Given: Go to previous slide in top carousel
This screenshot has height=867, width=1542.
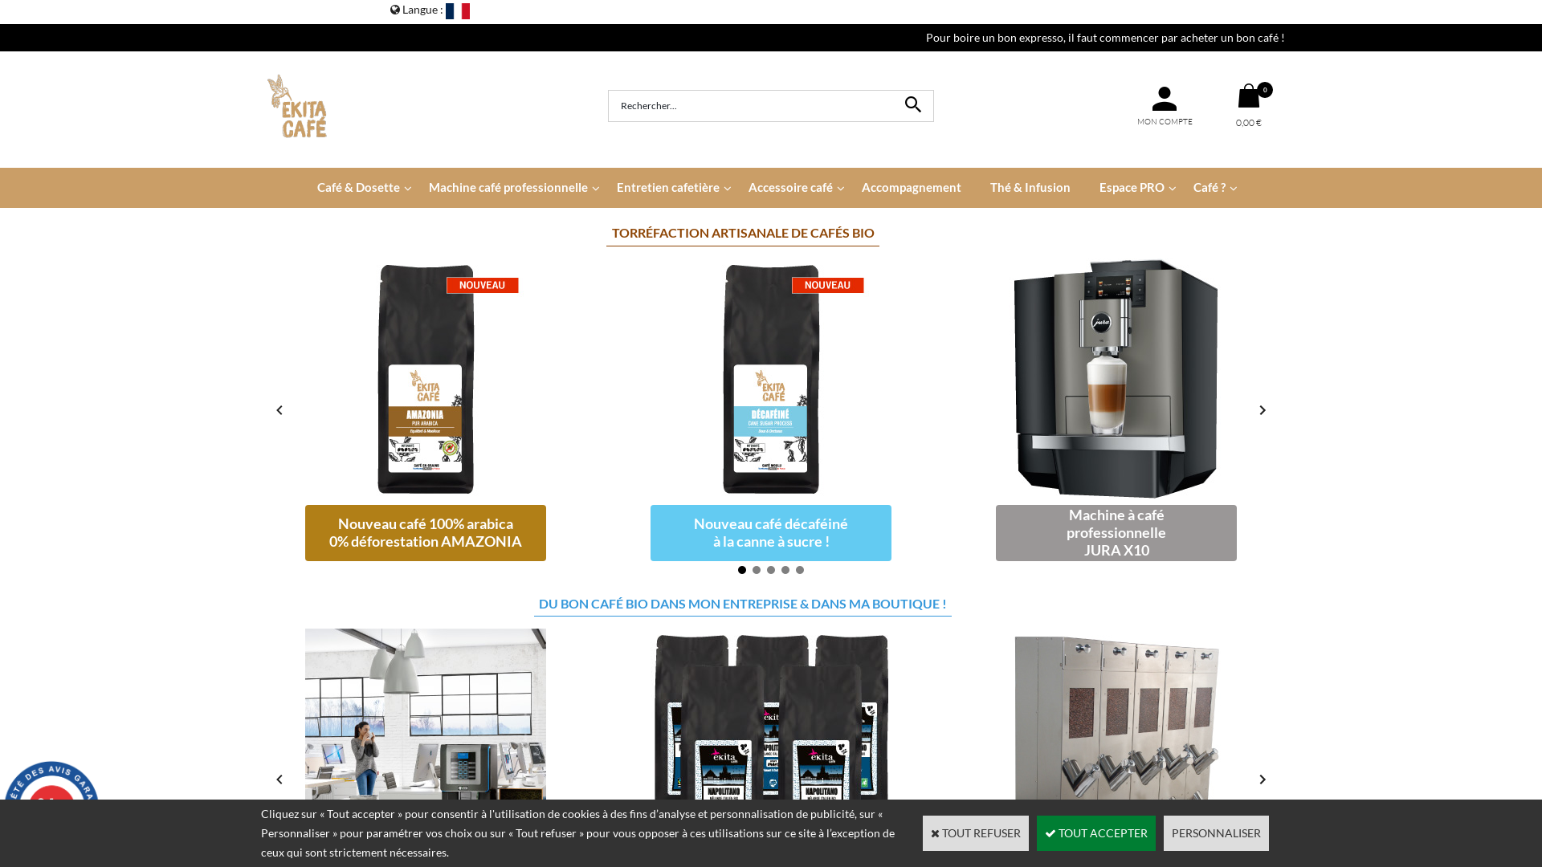Looking at the screenshot, I should [279, 410].
